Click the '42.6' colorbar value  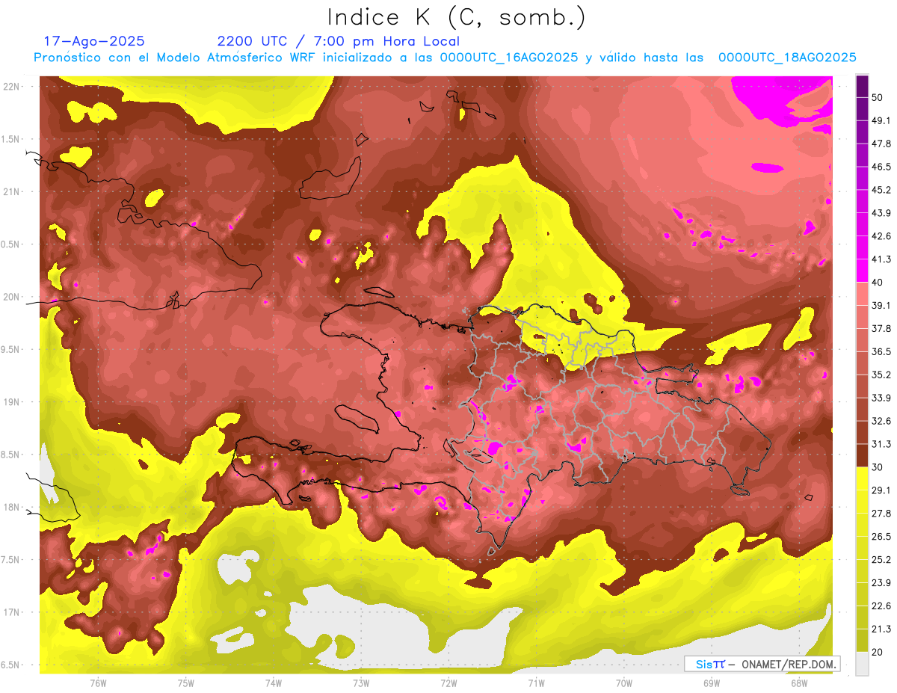tap(882, 236)
